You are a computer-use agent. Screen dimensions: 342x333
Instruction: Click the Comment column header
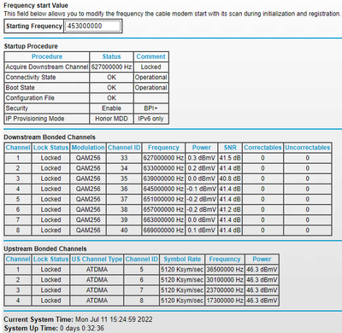pos(151,56)
